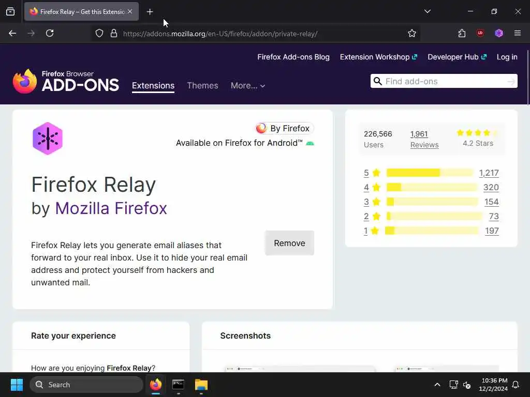Click the 4.2 Stars rating display
This screenshot has height=397, width=530.
pos(478,139)
